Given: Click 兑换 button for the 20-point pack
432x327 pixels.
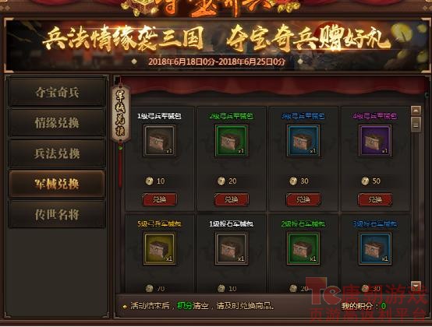Looking at the screenshot, I should click(x=232, y=199).
